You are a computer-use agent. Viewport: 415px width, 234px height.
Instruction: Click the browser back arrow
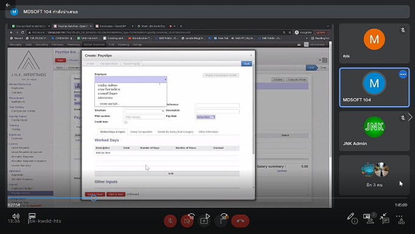[x=12, y=32]
